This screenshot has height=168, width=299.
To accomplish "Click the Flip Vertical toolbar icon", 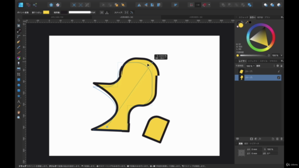I will point(146,5).
